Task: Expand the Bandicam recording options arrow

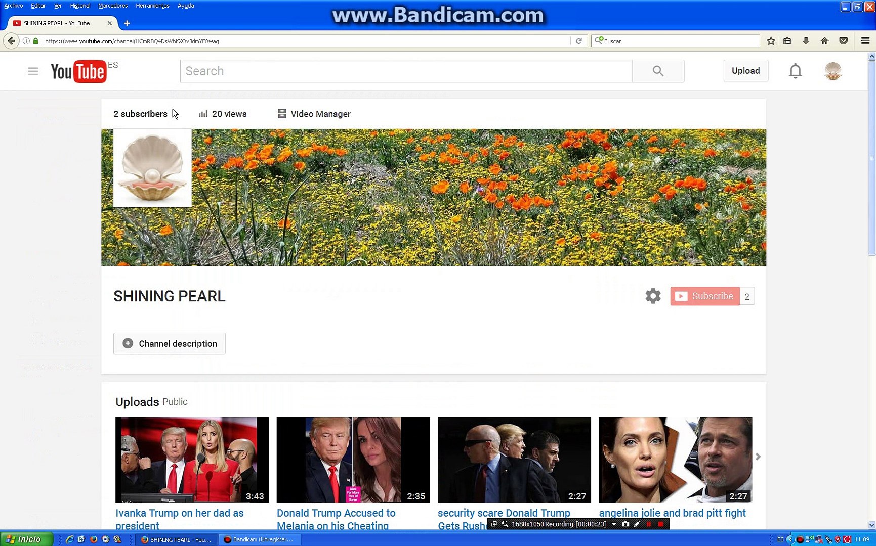Action: click(614, 524)
